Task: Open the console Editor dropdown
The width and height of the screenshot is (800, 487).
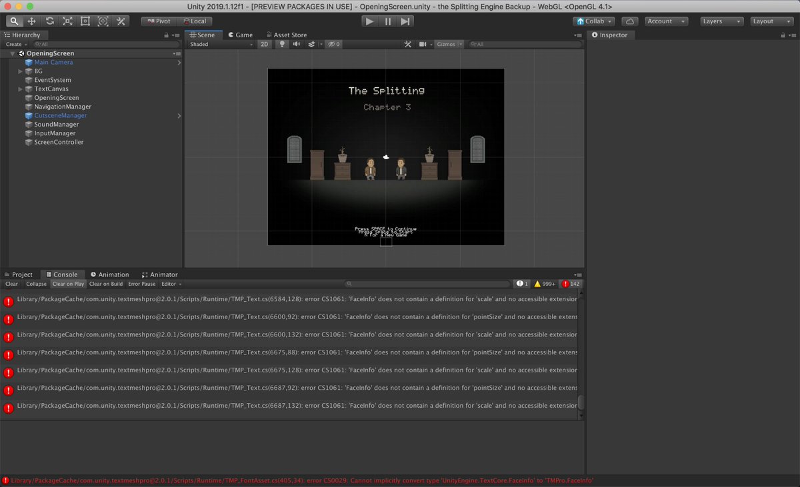Action: [x=171, y=284]
